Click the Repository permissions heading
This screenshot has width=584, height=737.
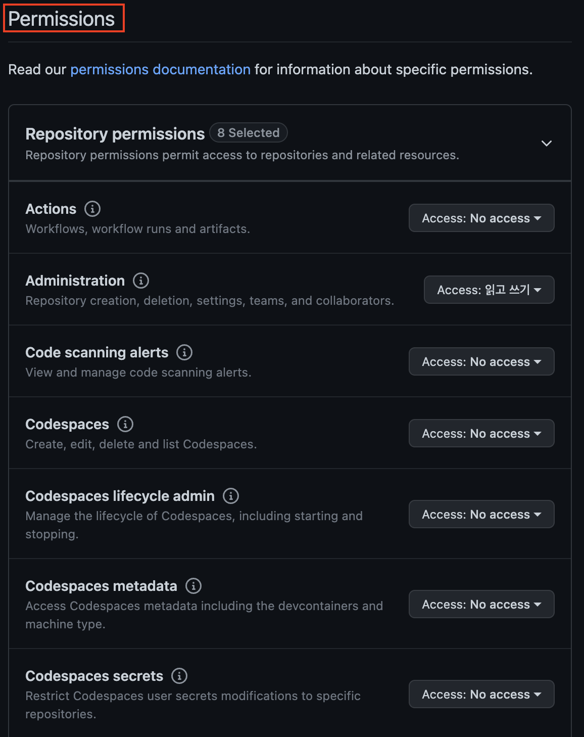tap(115, 134)
